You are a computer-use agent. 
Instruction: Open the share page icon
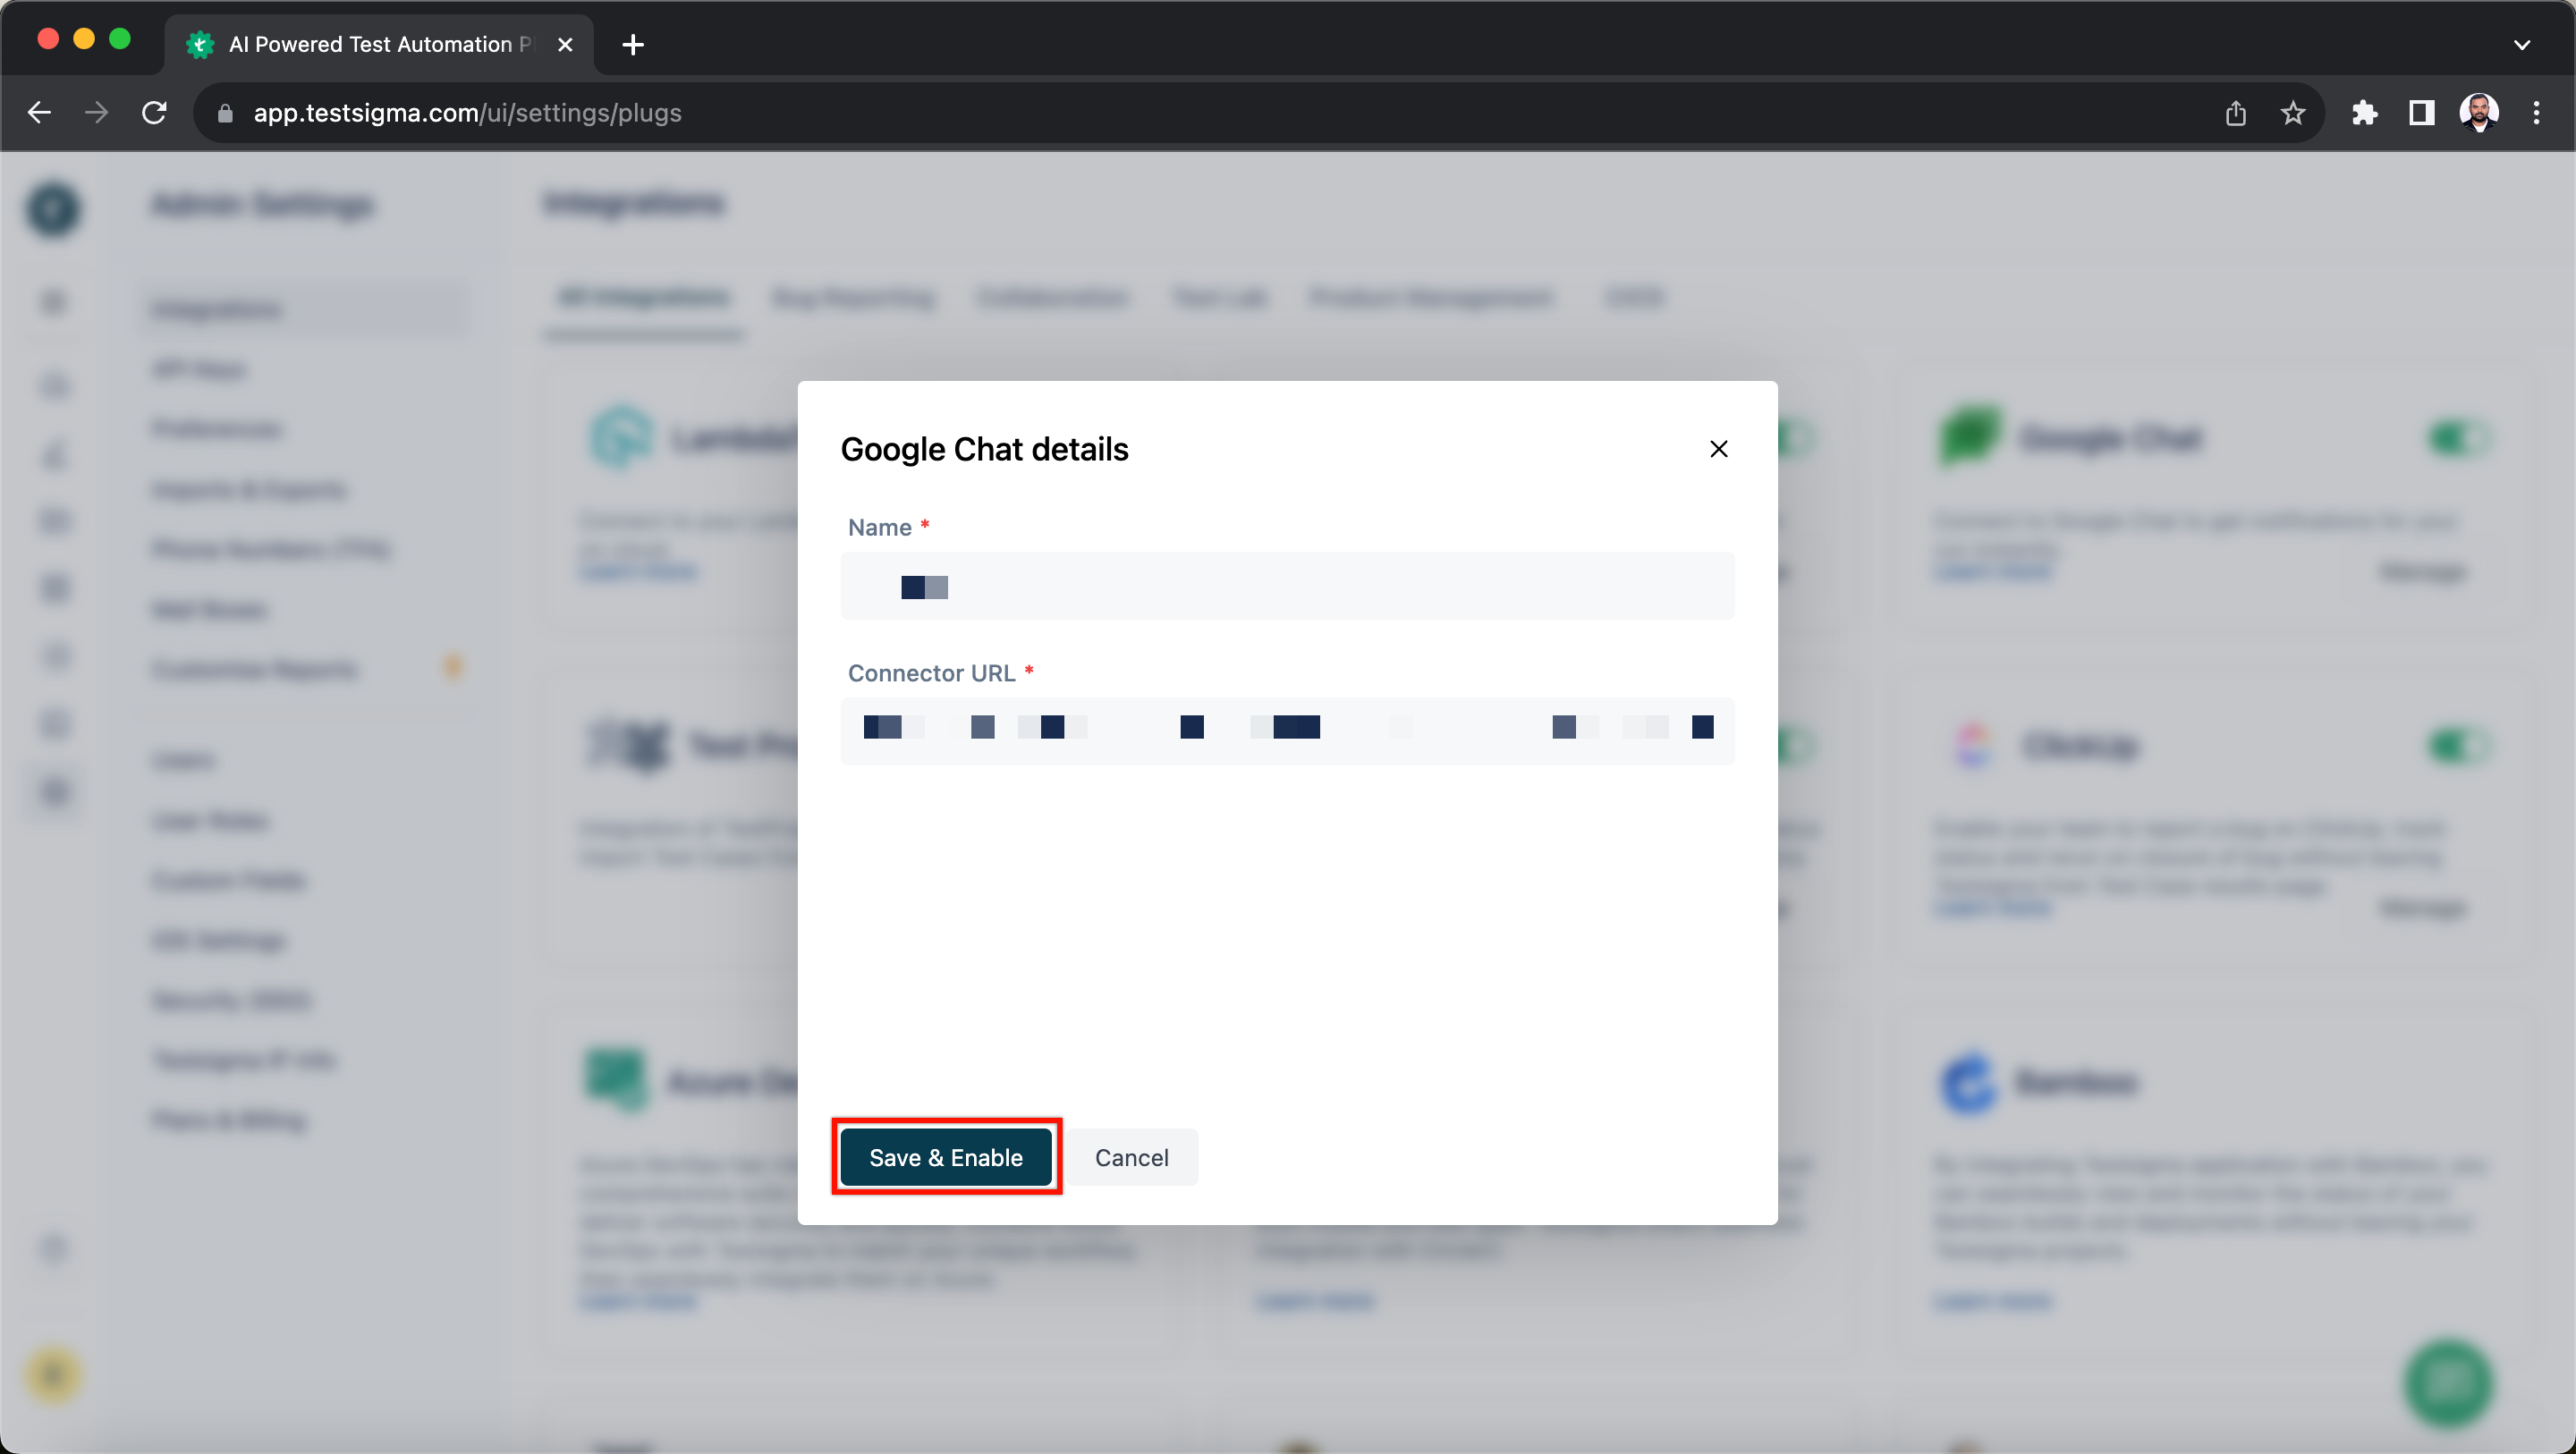[2236, 113]
